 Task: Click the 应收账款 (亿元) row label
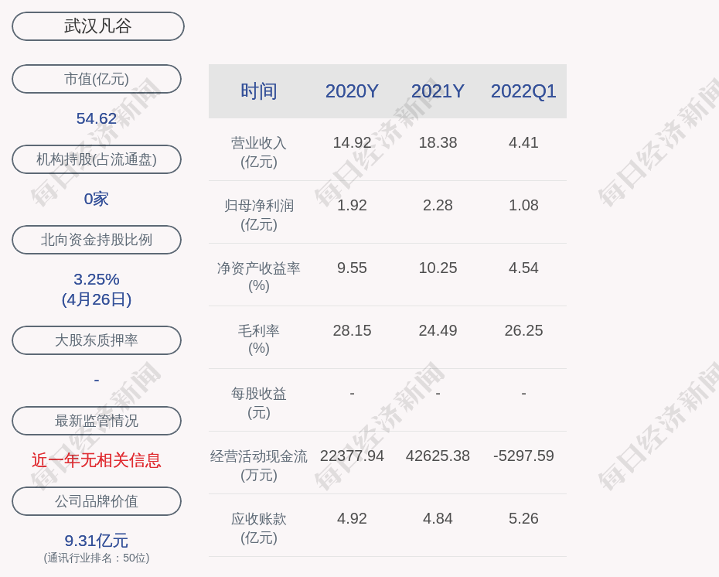(259, 528)
